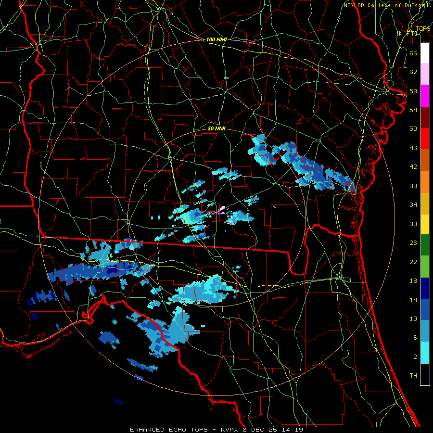Click the black TH swatch in the legend
This screenshot has width=433, height=433.
pyautogui.click(x=425, y=374)
